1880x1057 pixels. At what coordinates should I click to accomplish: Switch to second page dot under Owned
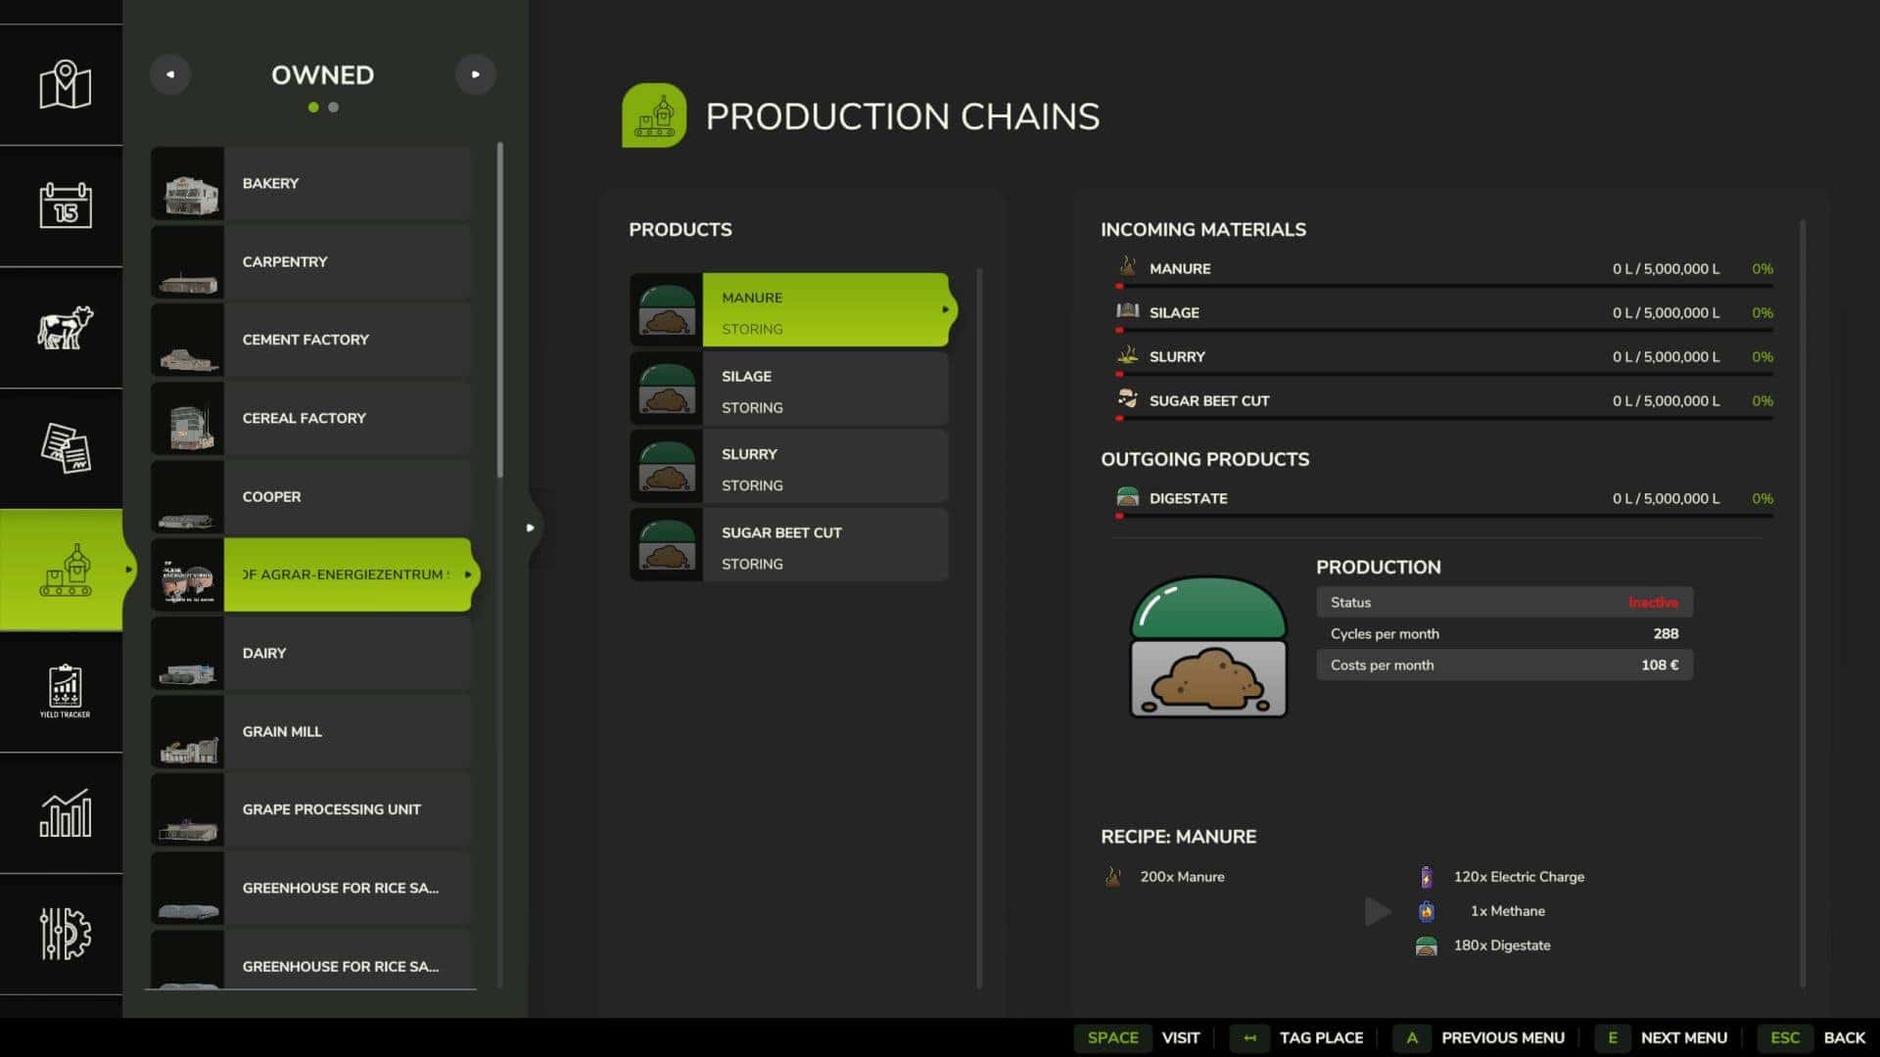point(334,108)
